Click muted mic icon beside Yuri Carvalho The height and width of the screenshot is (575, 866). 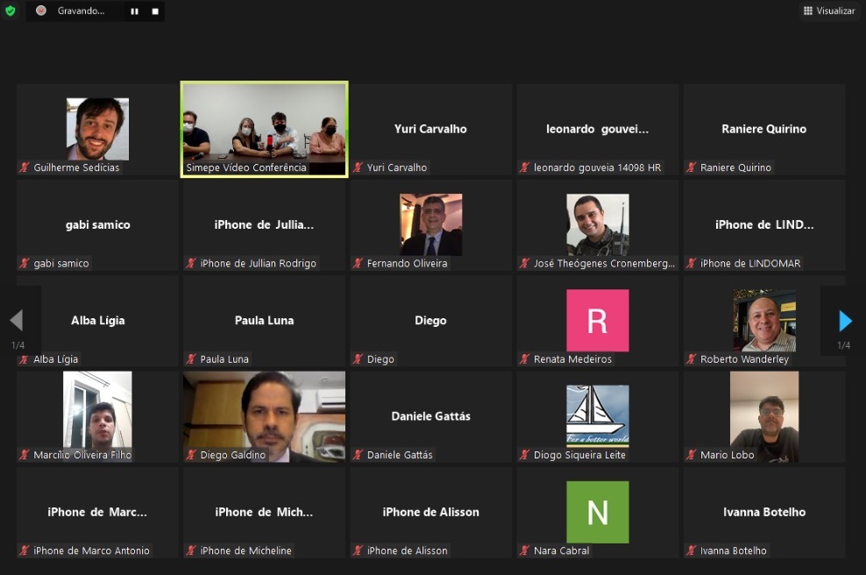click(x=358, y=167)
